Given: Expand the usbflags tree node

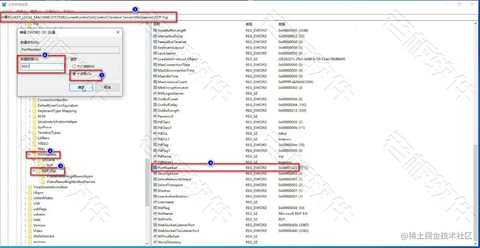Looking at the screenshot, I should click(25, 209).
